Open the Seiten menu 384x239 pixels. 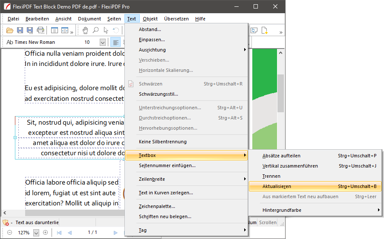[x=114, y=19]
